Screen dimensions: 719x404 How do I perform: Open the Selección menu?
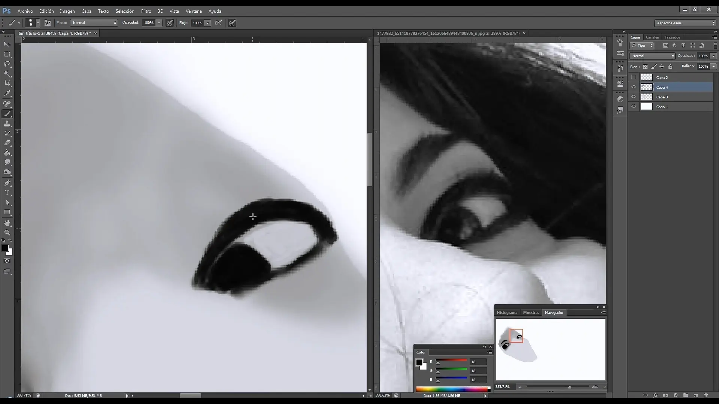click(x=125, y=11)
